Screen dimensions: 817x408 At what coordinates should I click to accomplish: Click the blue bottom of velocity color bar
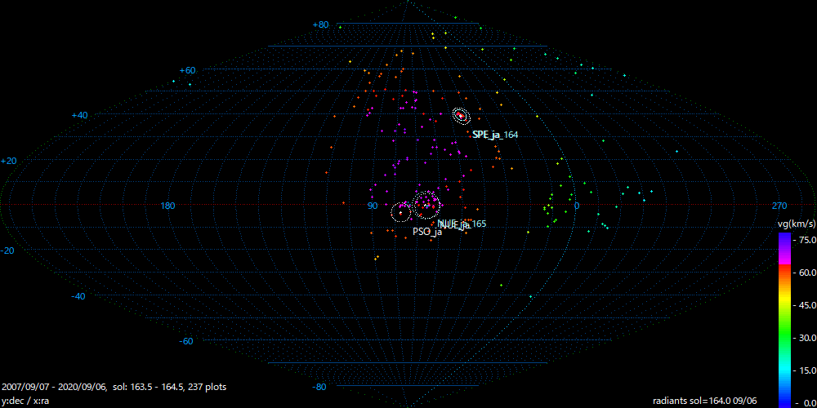[x=784, y=400]
